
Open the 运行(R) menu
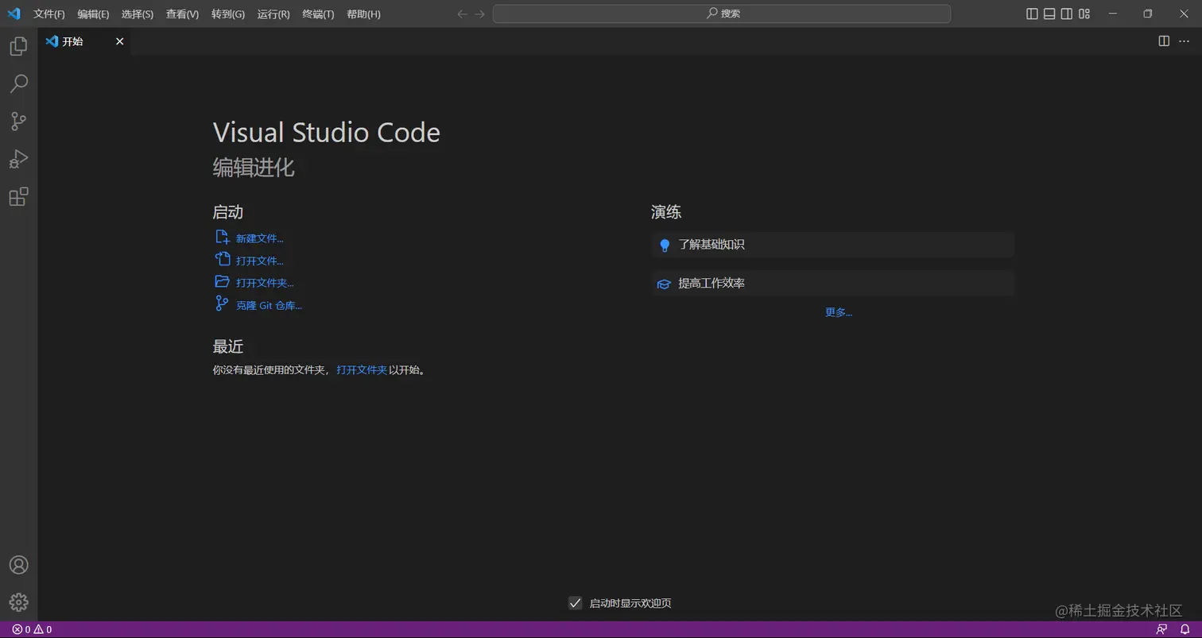click(x=273, y=14)
